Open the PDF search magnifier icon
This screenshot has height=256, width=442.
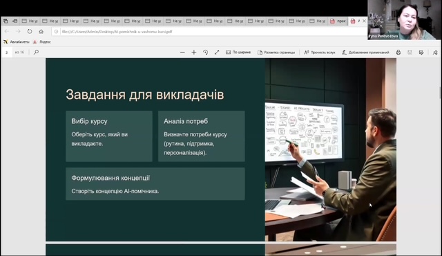(x=36, y=52)
